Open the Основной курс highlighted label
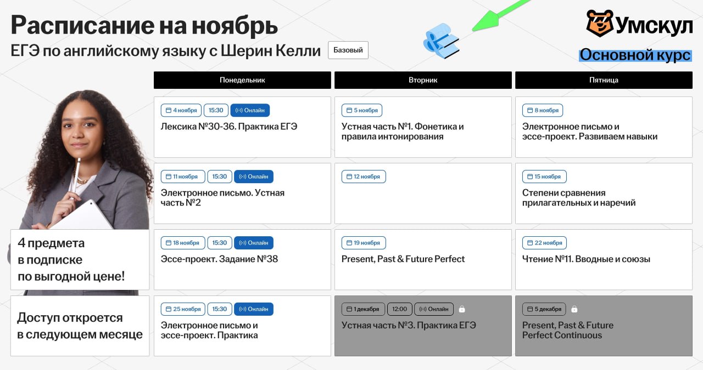 (x=635, y=55)
